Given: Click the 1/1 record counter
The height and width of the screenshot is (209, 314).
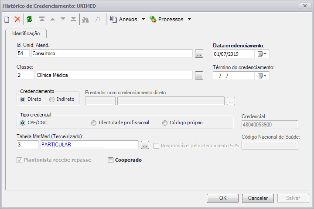Looking at the screenshot, I should (x=96, y=20).
